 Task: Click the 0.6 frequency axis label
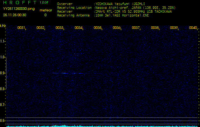3,121
